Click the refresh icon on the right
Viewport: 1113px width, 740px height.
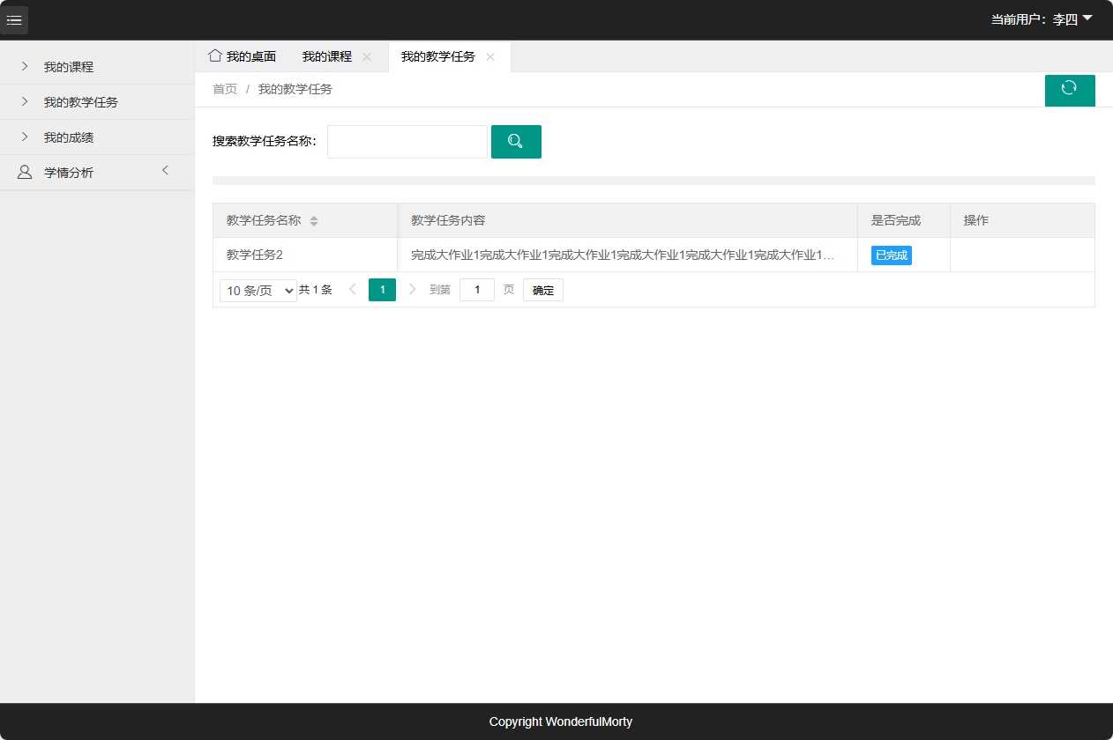pos(1070,90)
